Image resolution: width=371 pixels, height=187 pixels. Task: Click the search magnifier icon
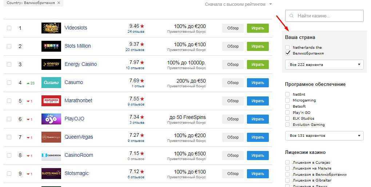[291, 16]
